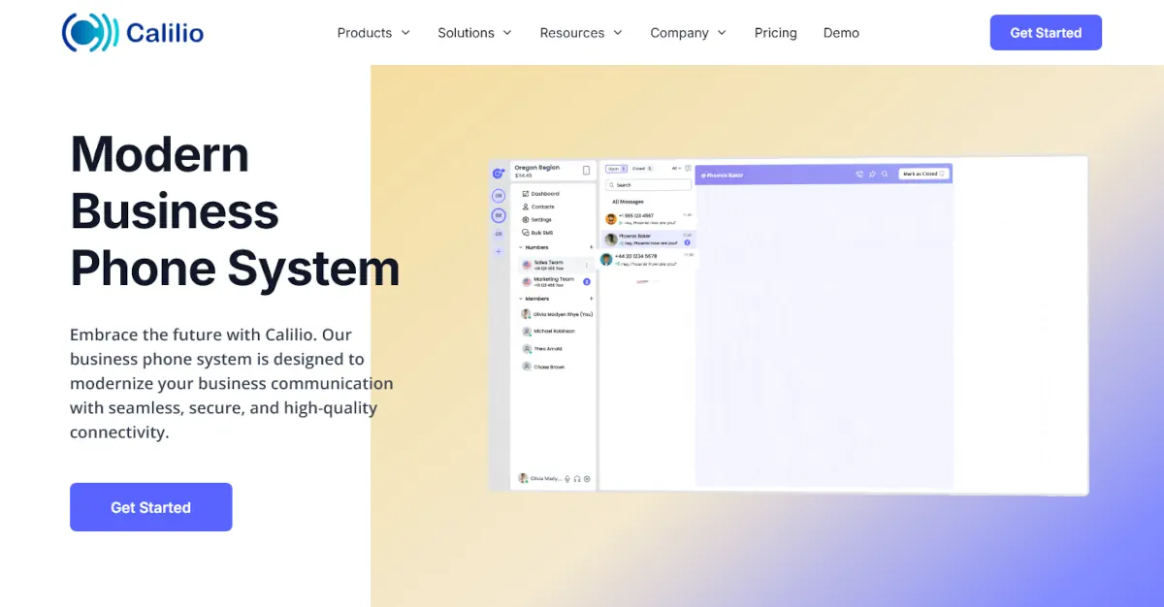Viewport: 1164px width, 607px height.
Task: Toggle the Mark as Closed button
Action: point(923,174)
